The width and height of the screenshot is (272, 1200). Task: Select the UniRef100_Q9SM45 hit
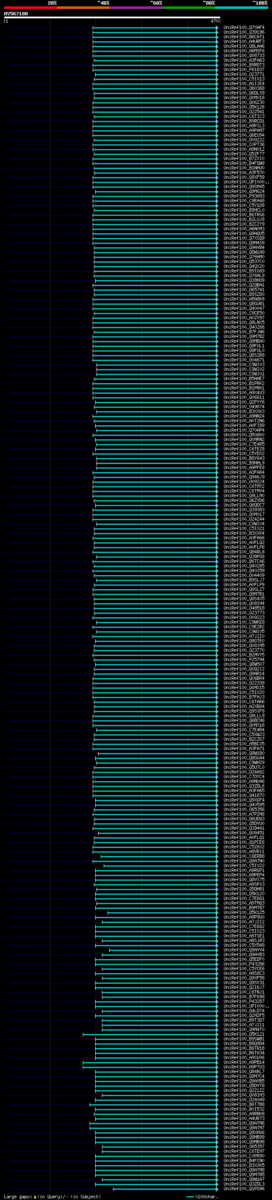[244, 187]
